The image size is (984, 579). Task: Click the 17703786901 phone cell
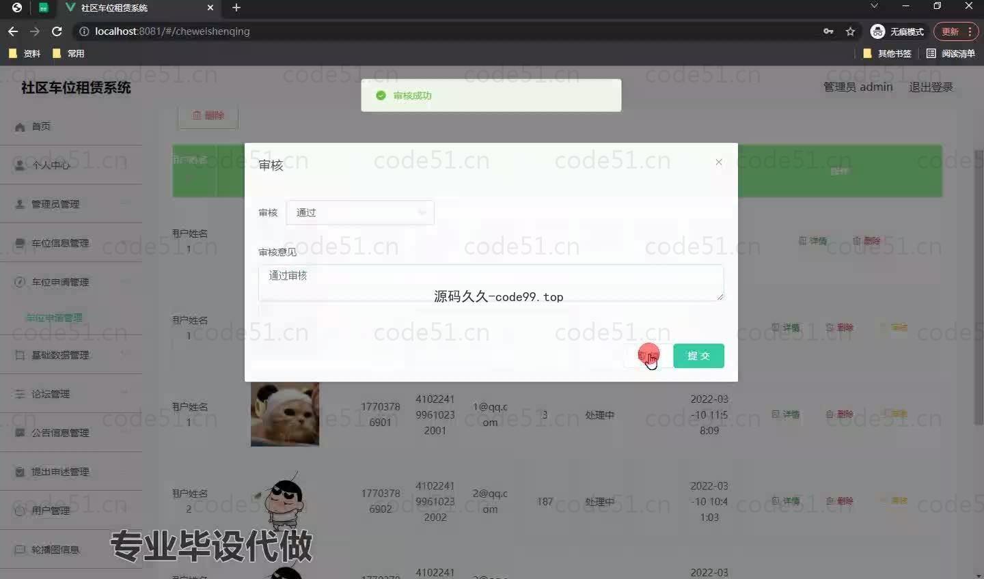[x=381, y=414]
